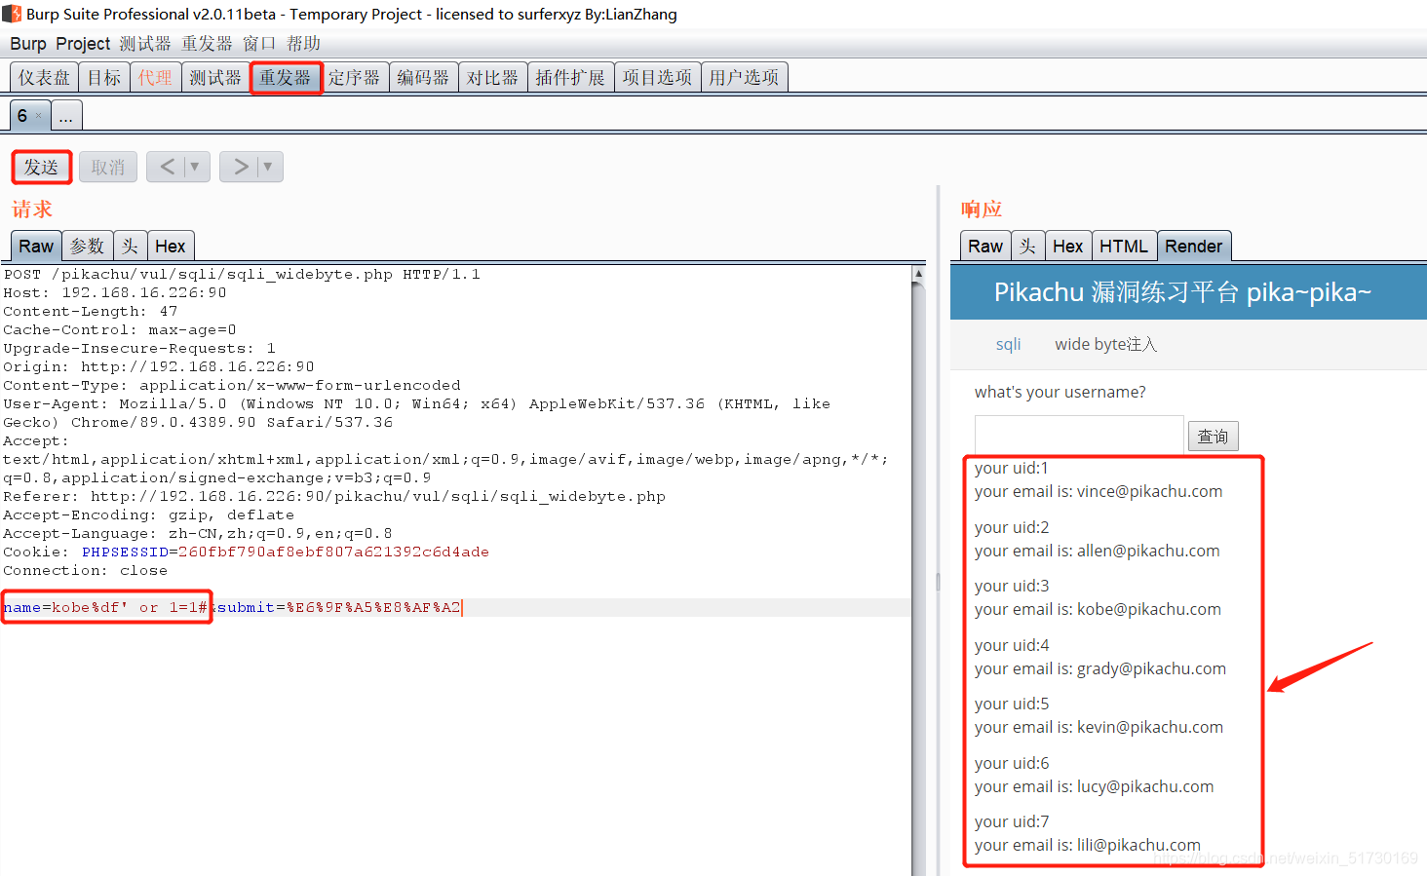Open history dropdown beside the forward arrow
Viewport: 1427px width, 876px height.
coord(268,167)
